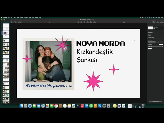Click the Wi-Fi status icon

tap(150, 17)
